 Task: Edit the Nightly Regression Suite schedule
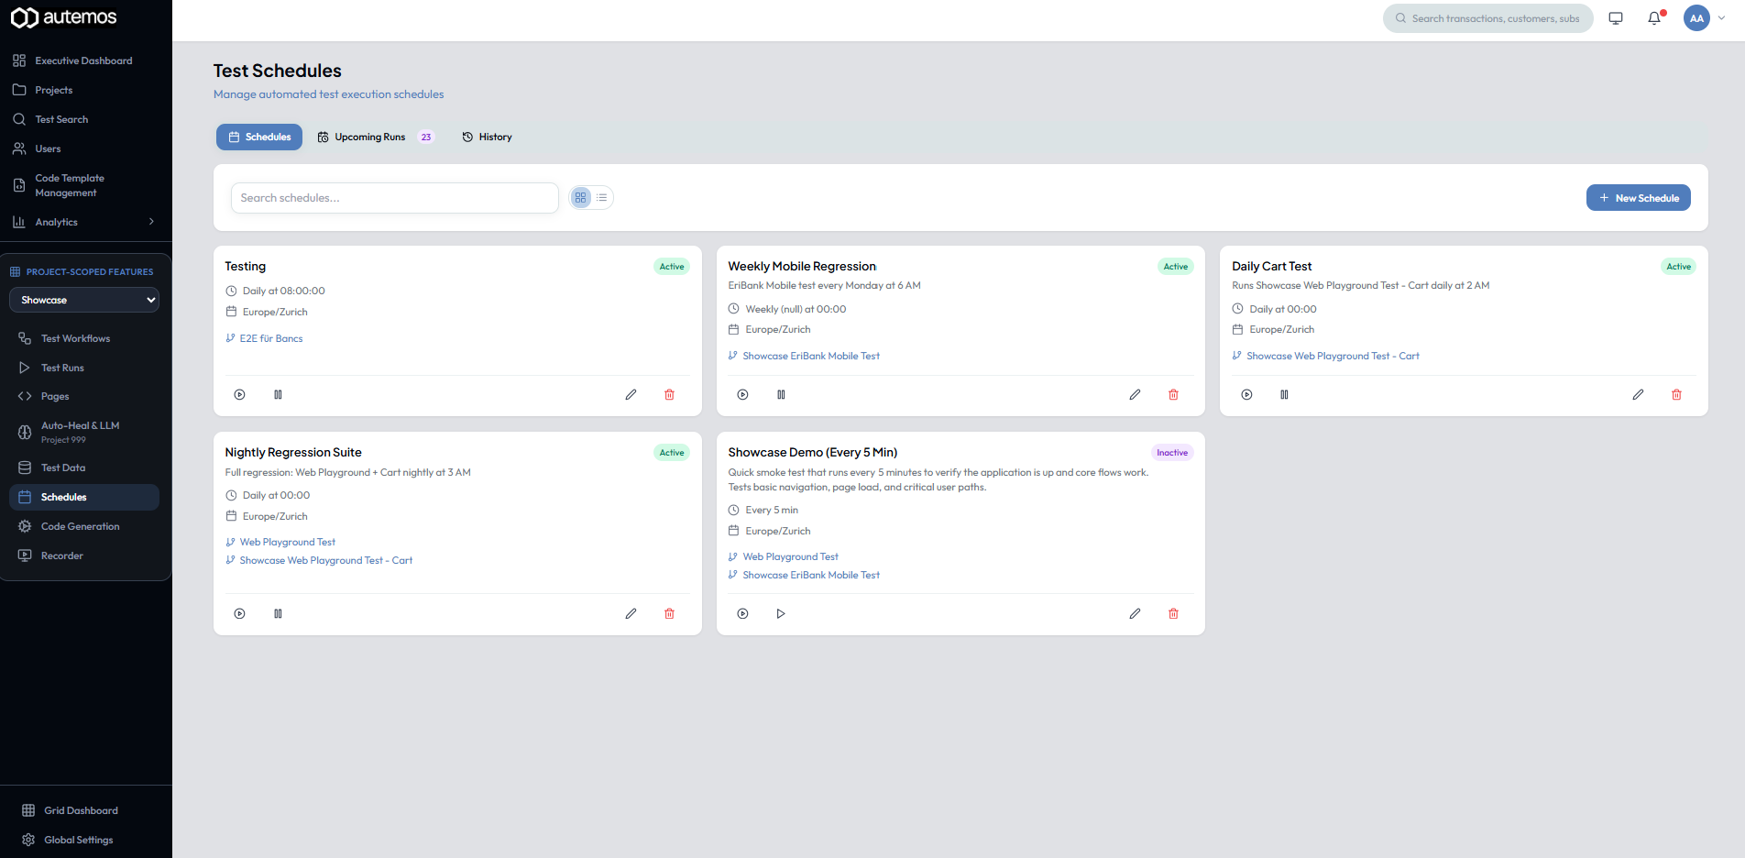[x=631, y=613]
